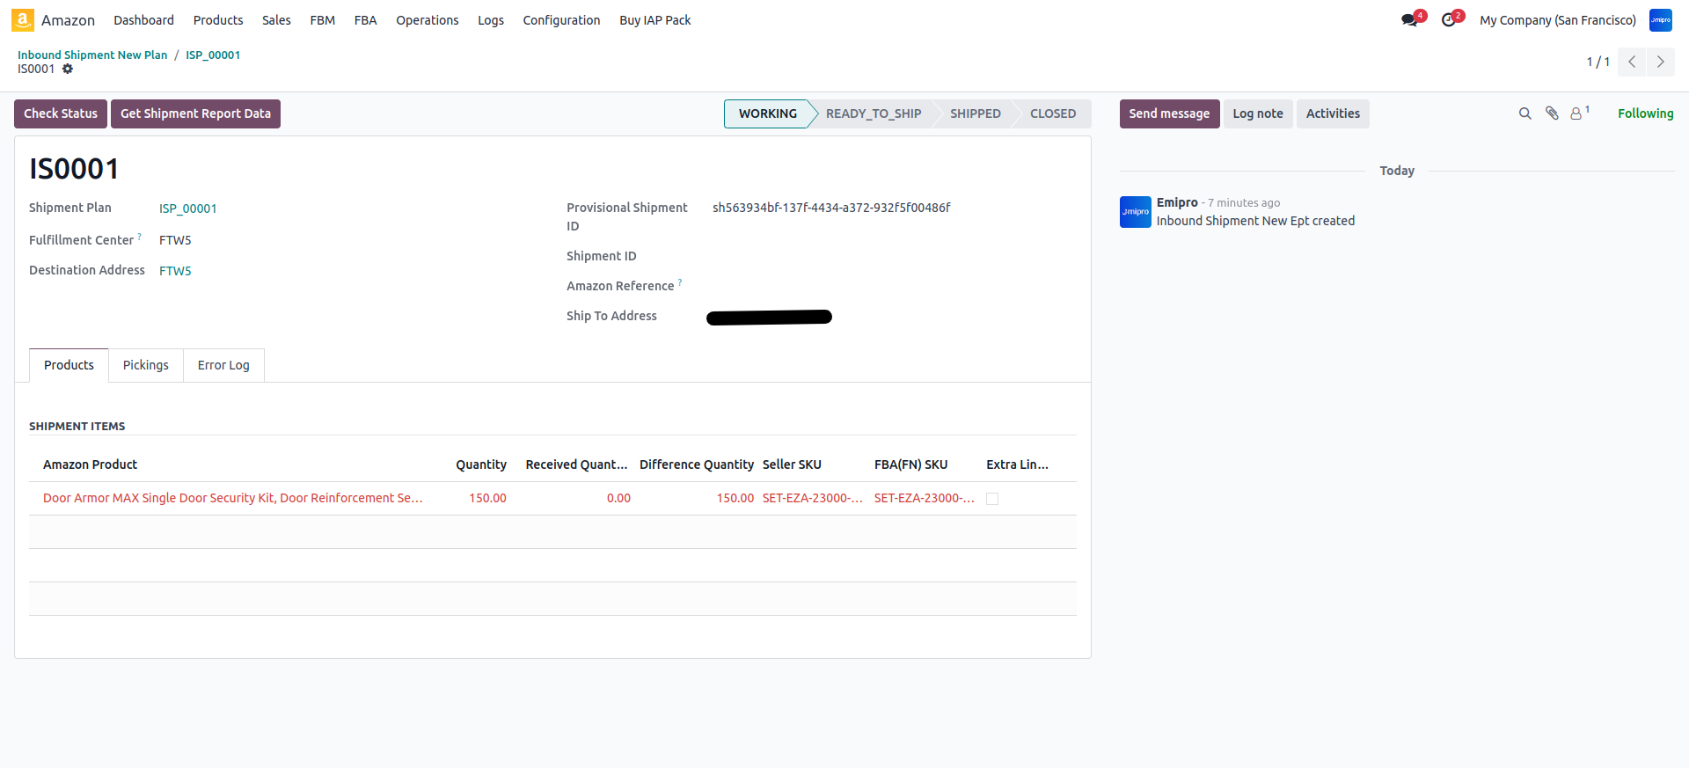Go to previous record arrow

point(1632,62)
